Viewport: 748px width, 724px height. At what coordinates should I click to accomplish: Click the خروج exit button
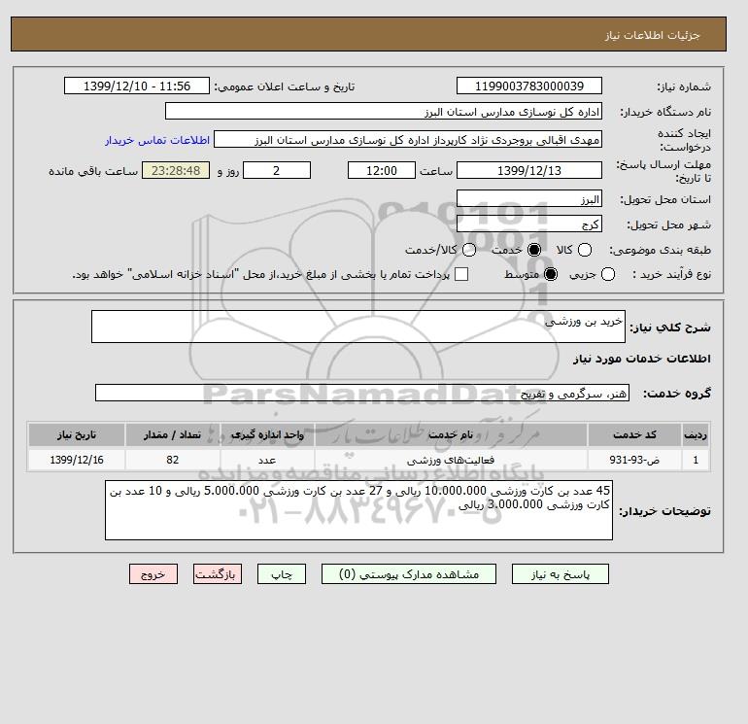click(153, 574)
